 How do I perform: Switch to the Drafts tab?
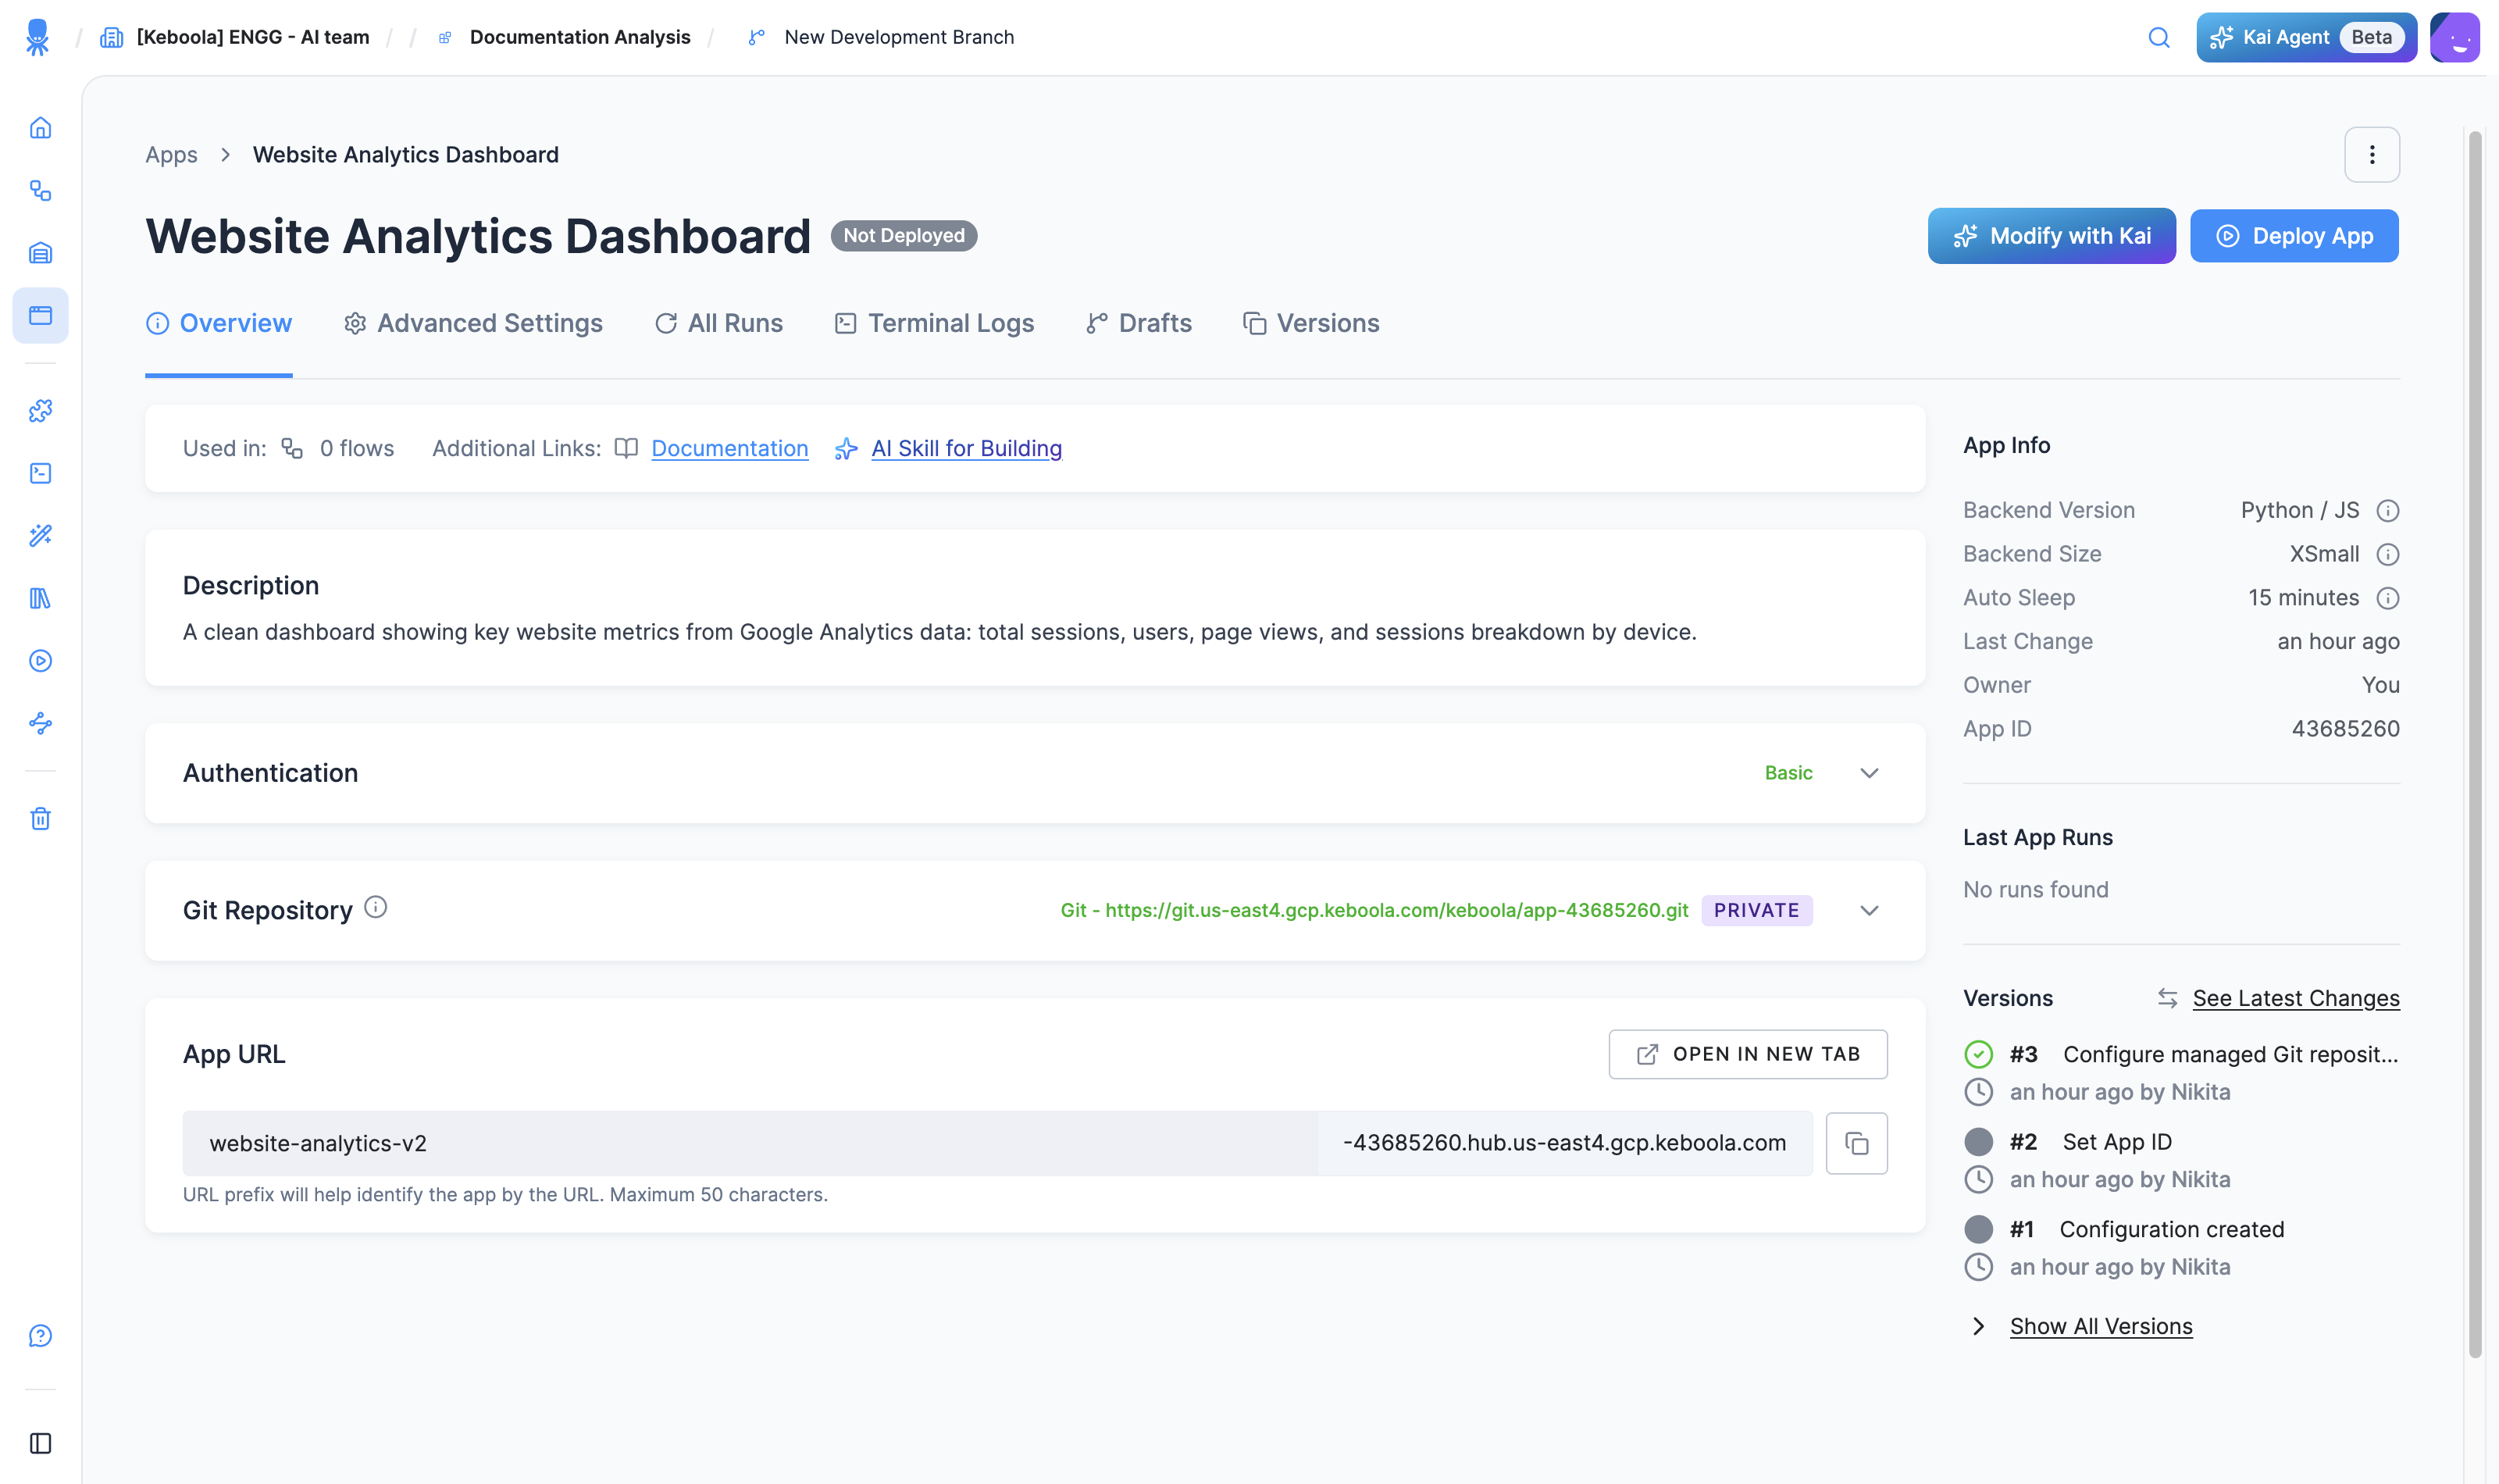[x=1139, y=323]
